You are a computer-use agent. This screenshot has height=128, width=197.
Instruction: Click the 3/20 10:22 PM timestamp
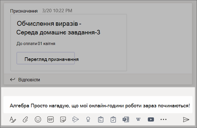pos(57,11)
